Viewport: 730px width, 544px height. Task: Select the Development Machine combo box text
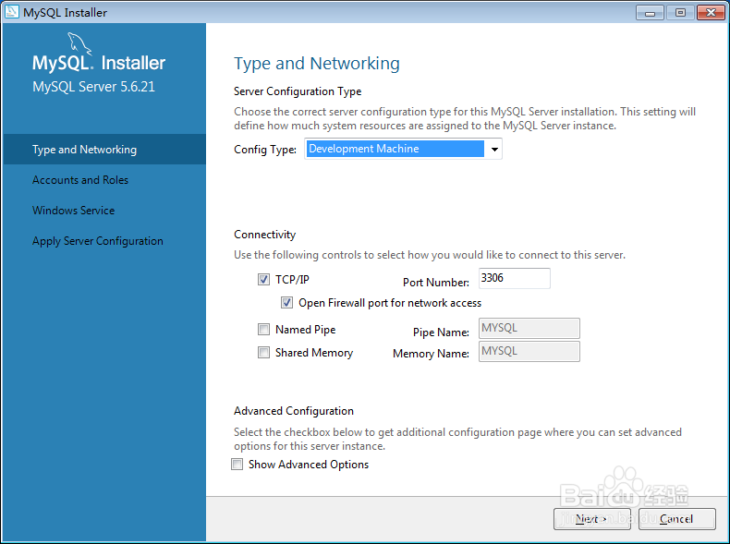395,149
